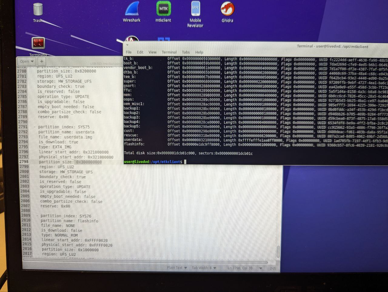Click the editor's vertical scrollbar handle
388x292 pixels.
click(x=278, y=251)
